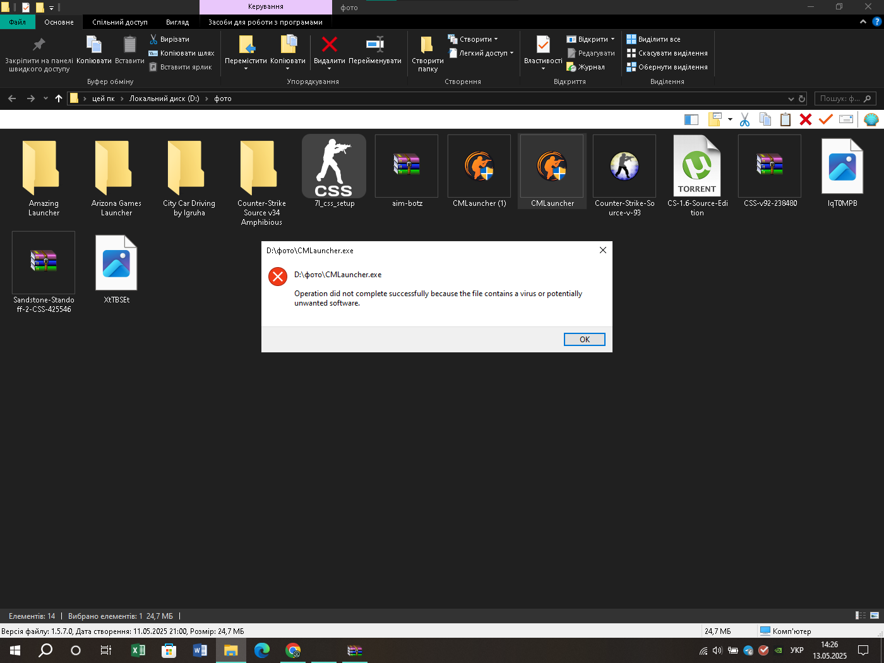Click the red Delete (Видалити) ribbon icon
The height and width of the screenshot is (663, 884).
pos(329,45)
